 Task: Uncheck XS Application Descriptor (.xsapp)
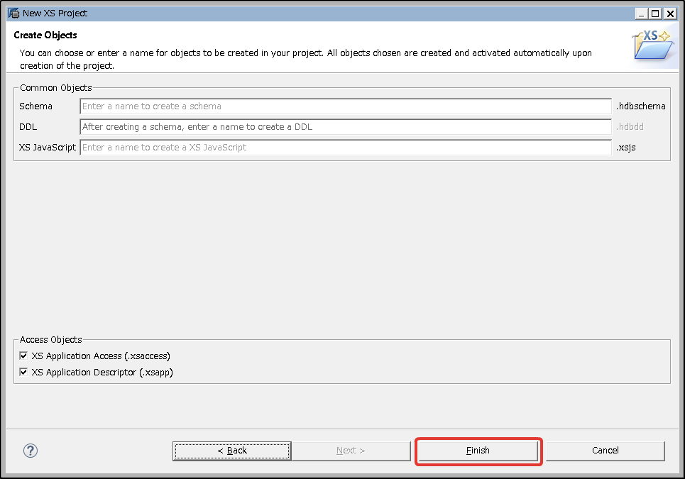click(x=23, y=372)
